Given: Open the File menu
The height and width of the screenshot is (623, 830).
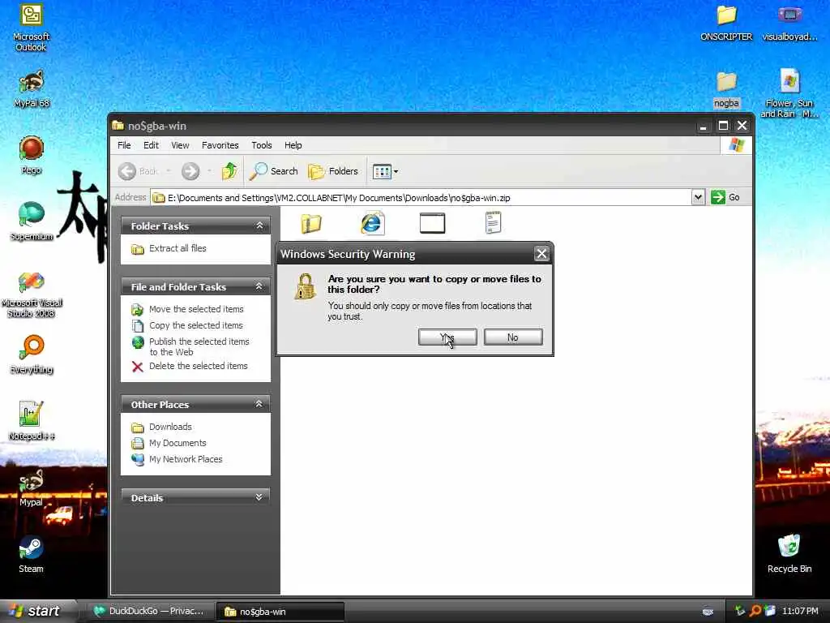Looking at the screenshot, I should tap(124, 145).
